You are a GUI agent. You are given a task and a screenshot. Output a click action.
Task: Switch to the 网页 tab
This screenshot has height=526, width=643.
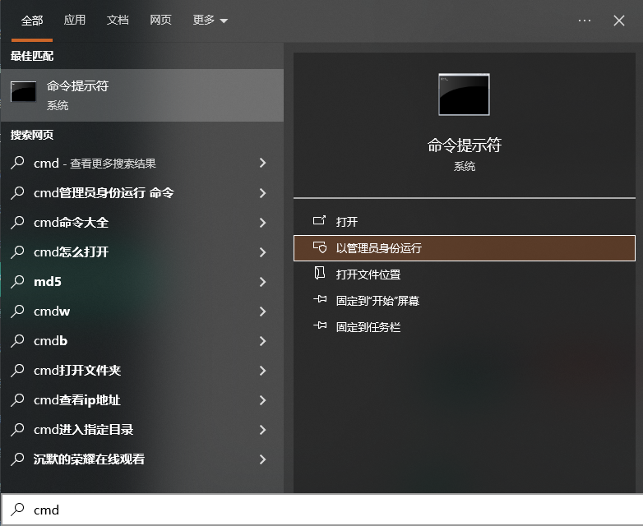(160, 20)
